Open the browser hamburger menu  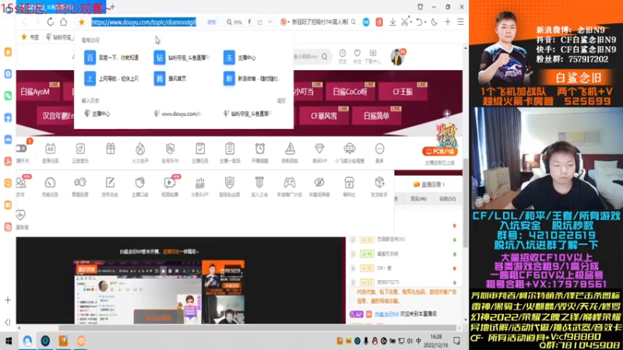pyautogui.click(x=460, y=23)
